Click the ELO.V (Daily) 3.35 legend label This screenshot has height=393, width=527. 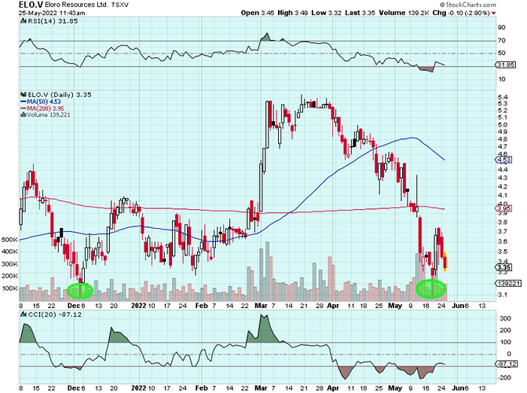(60, 95)
